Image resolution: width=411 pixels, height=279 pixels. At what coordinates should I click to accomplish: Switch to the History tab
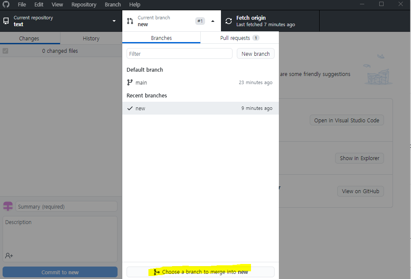tap(91, 38)
